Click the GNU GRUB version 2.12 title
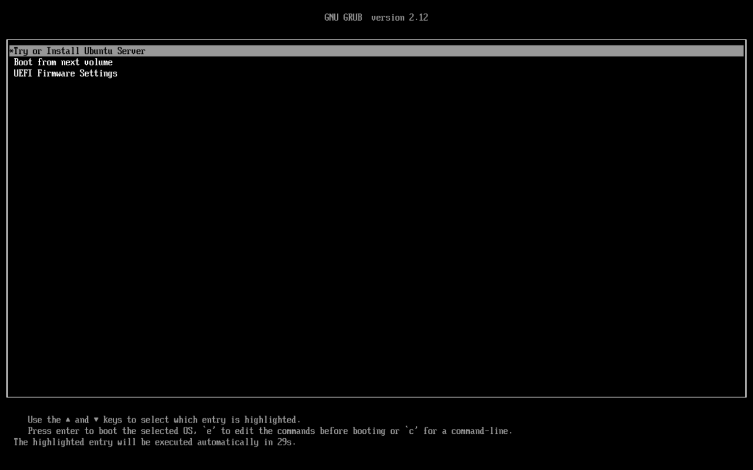753x470 pixels. pyautogui.click(x=376, y=17)
